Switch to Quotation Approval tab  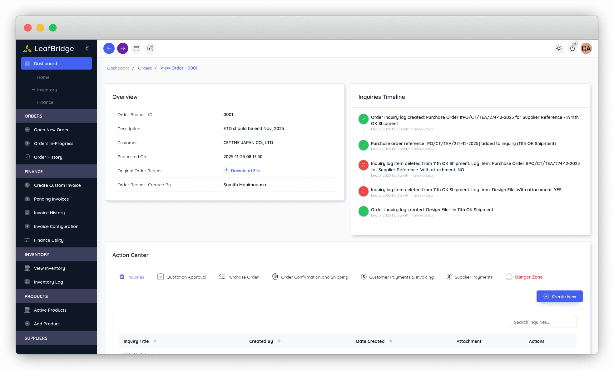coord(182,277)
